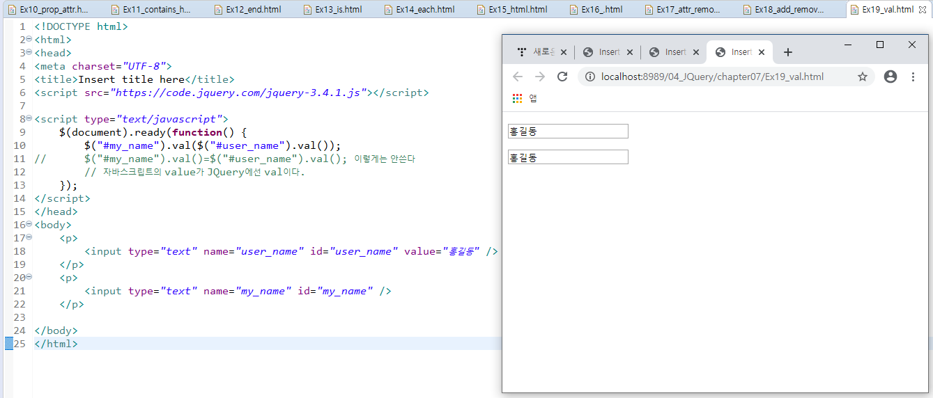Collapse the <html> fold marker on line 2
The width and height of the screenshot is (933, 398).
click(x=29, y=39)
